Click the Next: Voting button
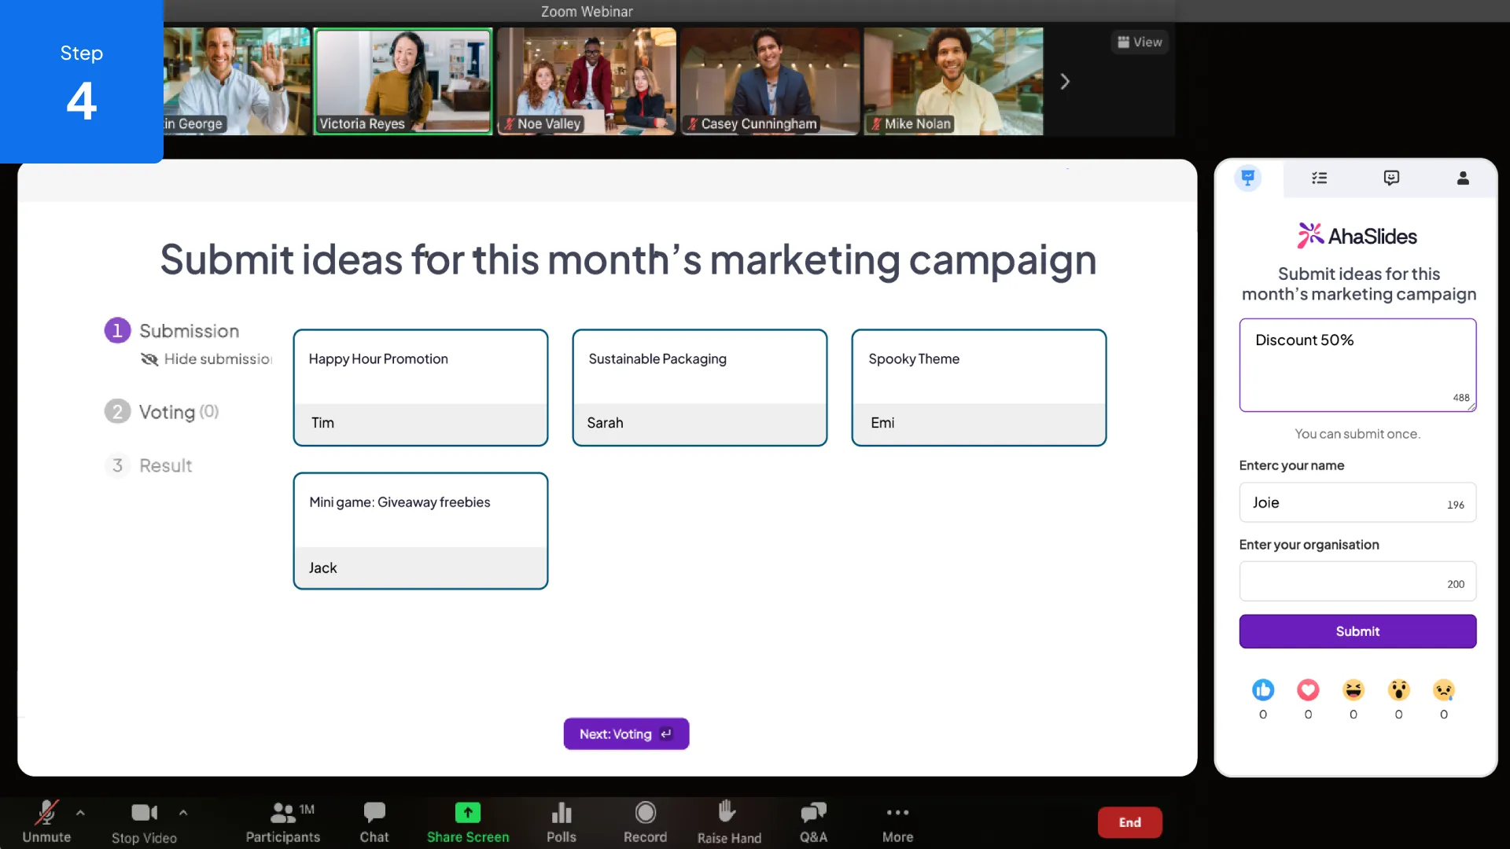This screenshot has width=1510, height=849. 626,733
